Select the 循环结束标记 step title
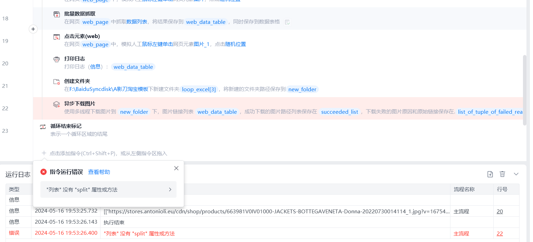The image size is (533, 242). (x=66, y=126)
